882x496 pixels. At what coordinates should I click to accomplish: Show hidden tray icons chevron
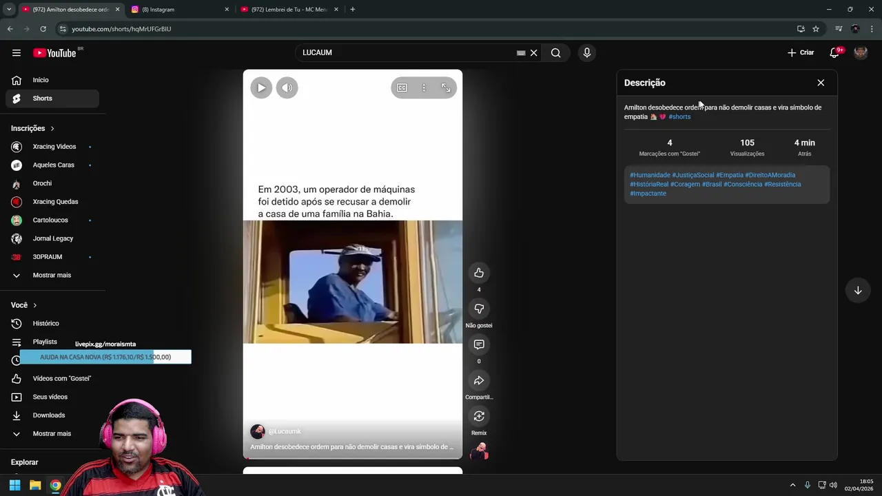(792, 485)
